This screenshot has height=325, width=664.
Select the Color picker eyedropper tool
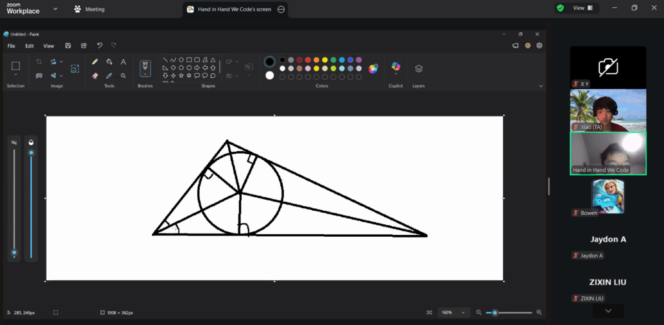(109, 75)
